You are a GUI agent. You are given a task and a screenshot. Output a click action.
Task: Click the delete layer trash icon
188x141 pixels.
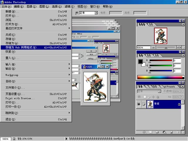pyautogui.click(x=178, y=132)
